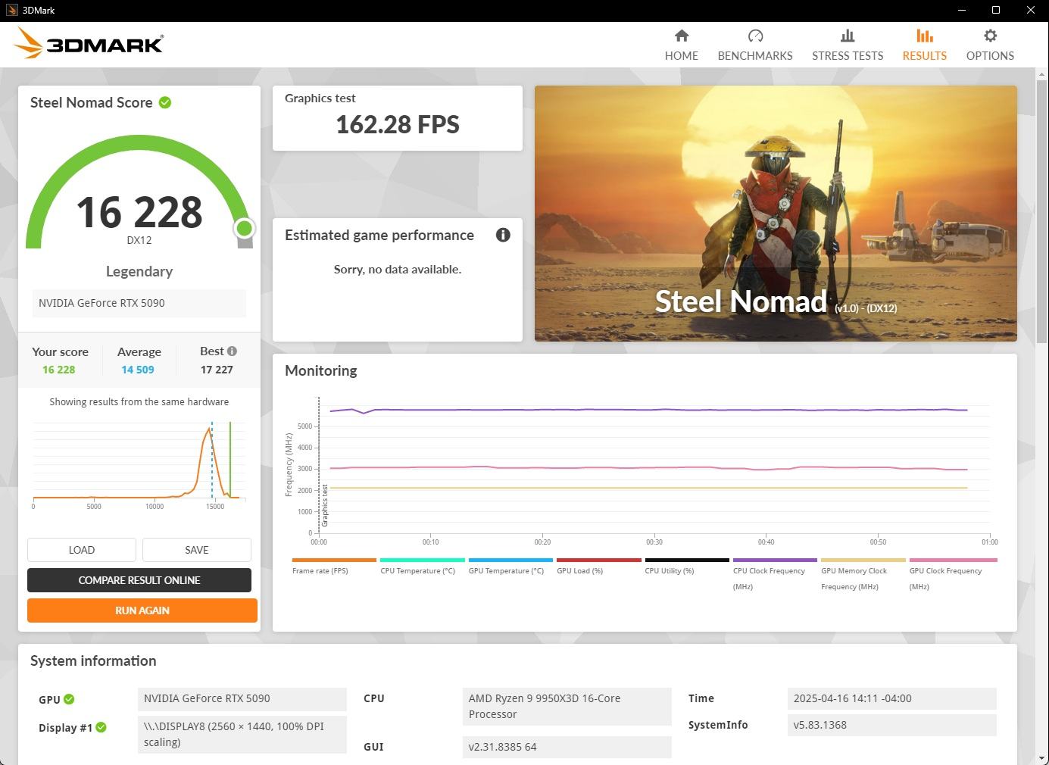Click the DISPLAY8 resolution field
1049x765 pixels.
tap(242, 734)
